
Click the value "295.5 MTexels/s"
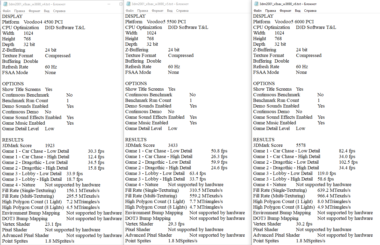pyautogui.click(x=83, y=196)
